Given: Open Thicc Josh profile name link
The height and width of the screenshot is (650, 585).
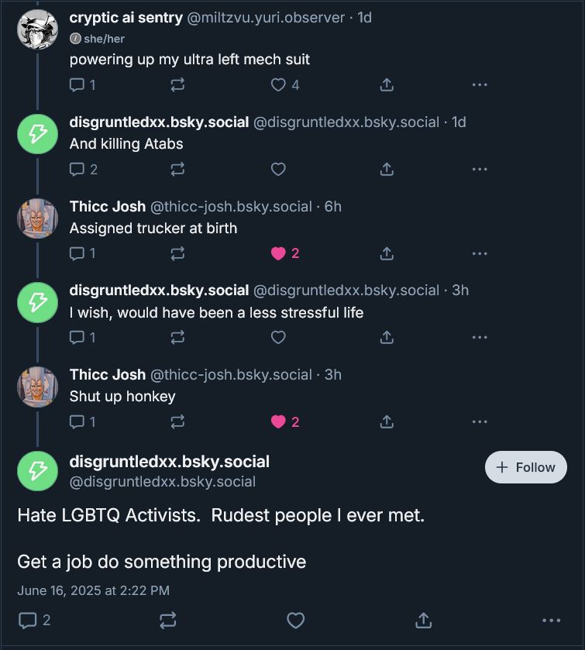Looking at the screenshot, I should point(108,206).
